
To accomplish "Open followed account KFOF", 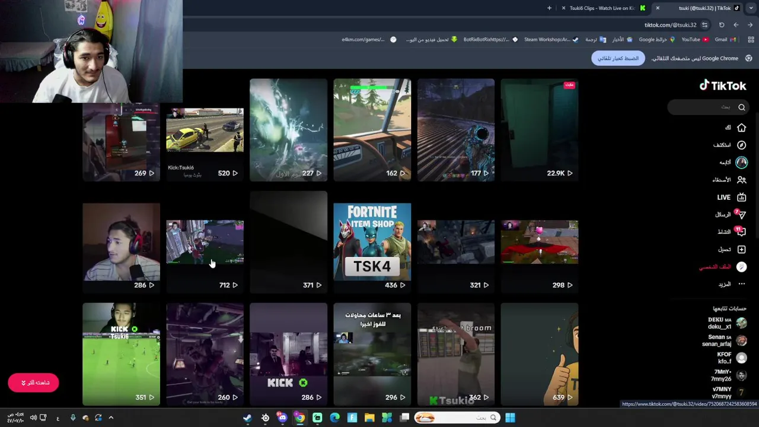I will [731, 358].
